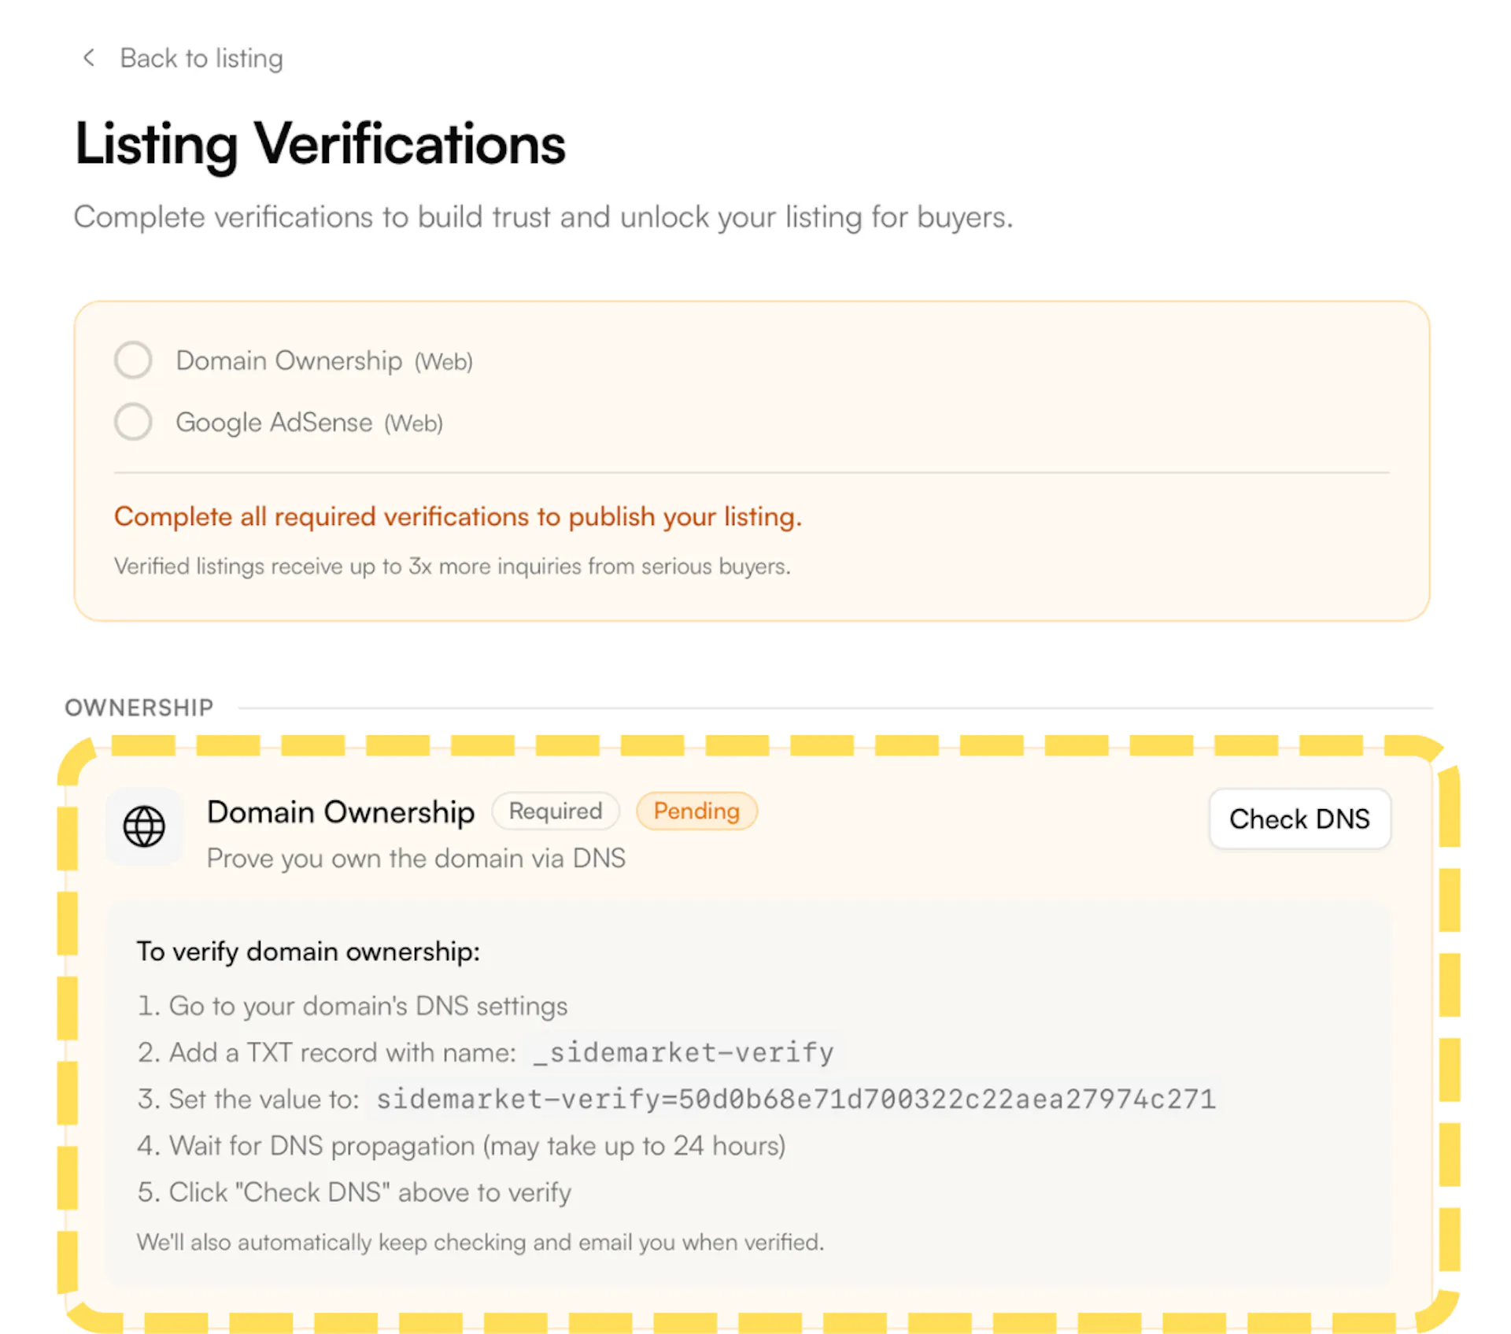Click the Domain Ownership card title
This screenshot has width=1511, height=1334.
[340, 811]
